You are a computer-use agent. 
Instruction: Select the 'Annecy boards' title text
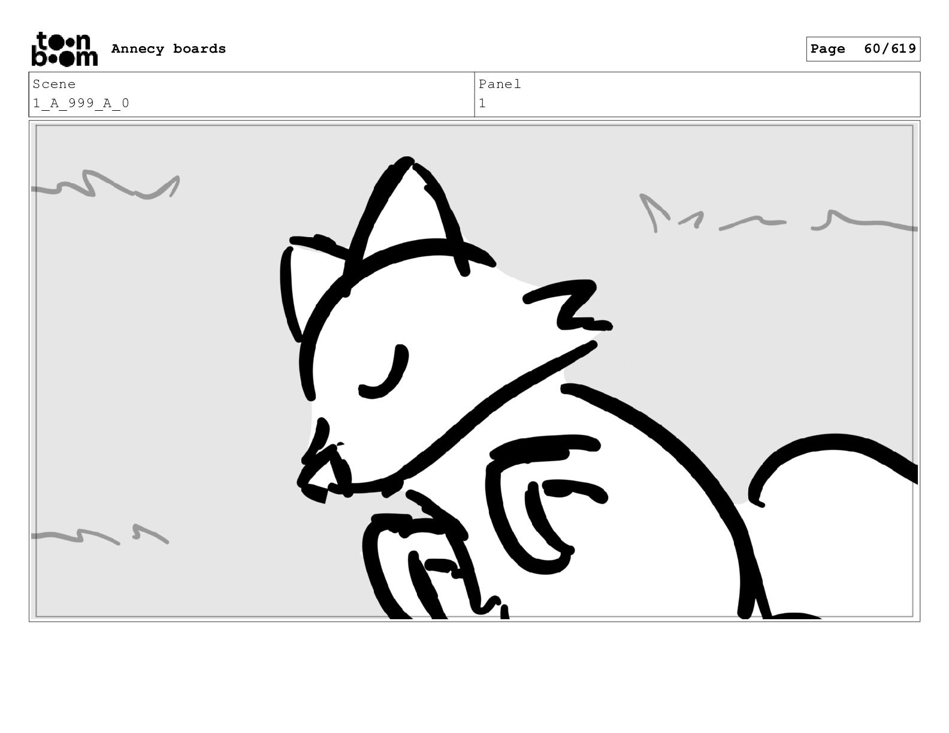[168, 49]
